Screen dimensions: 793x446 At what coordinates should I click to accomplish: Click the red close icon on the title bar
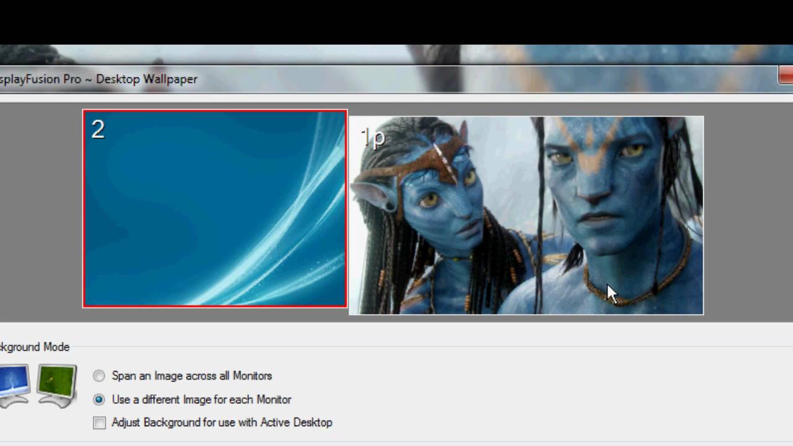tap(786, 76)
